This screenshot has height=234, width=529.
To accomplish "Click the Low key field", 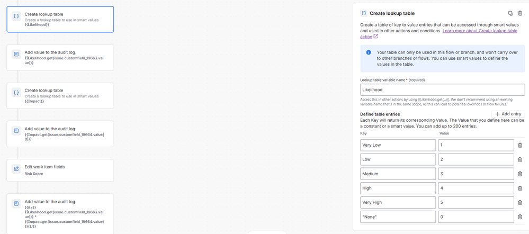I will point(398,159).
